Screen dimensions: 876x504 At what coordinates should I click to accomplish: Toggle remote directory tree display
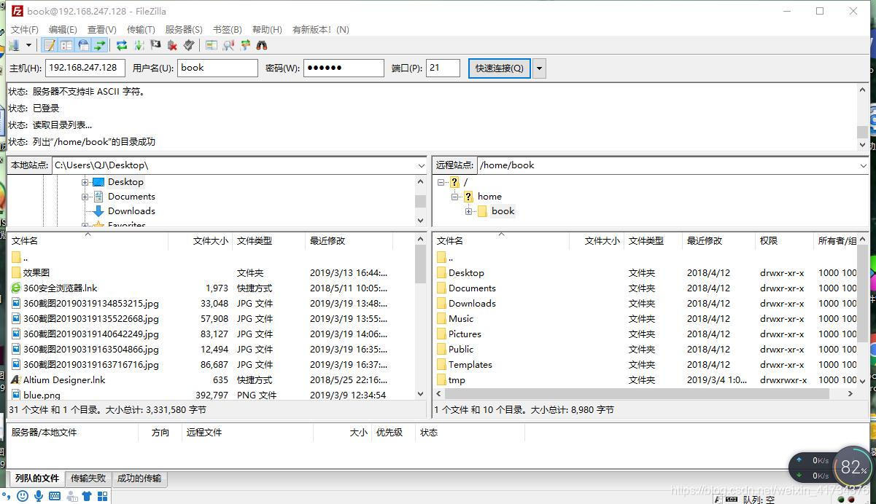82,45
